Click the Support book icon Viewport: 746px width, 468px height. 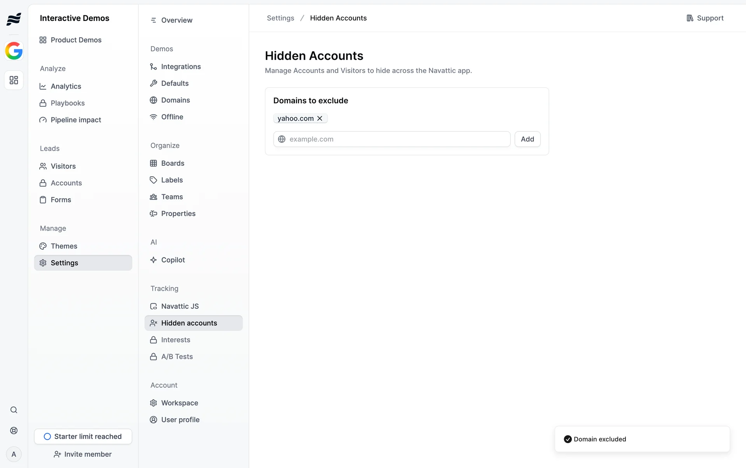(x=690, y=18)
